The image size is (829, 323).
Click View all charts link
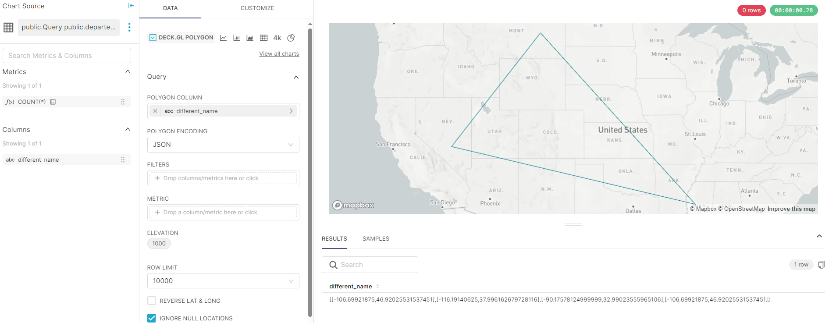[x=279, y=53]
